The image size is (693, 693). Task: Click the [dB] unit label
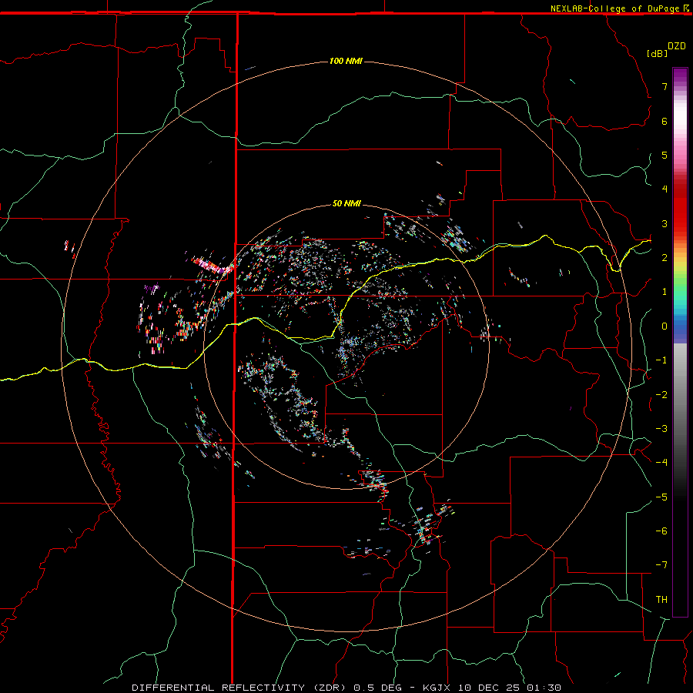[658, 53]
